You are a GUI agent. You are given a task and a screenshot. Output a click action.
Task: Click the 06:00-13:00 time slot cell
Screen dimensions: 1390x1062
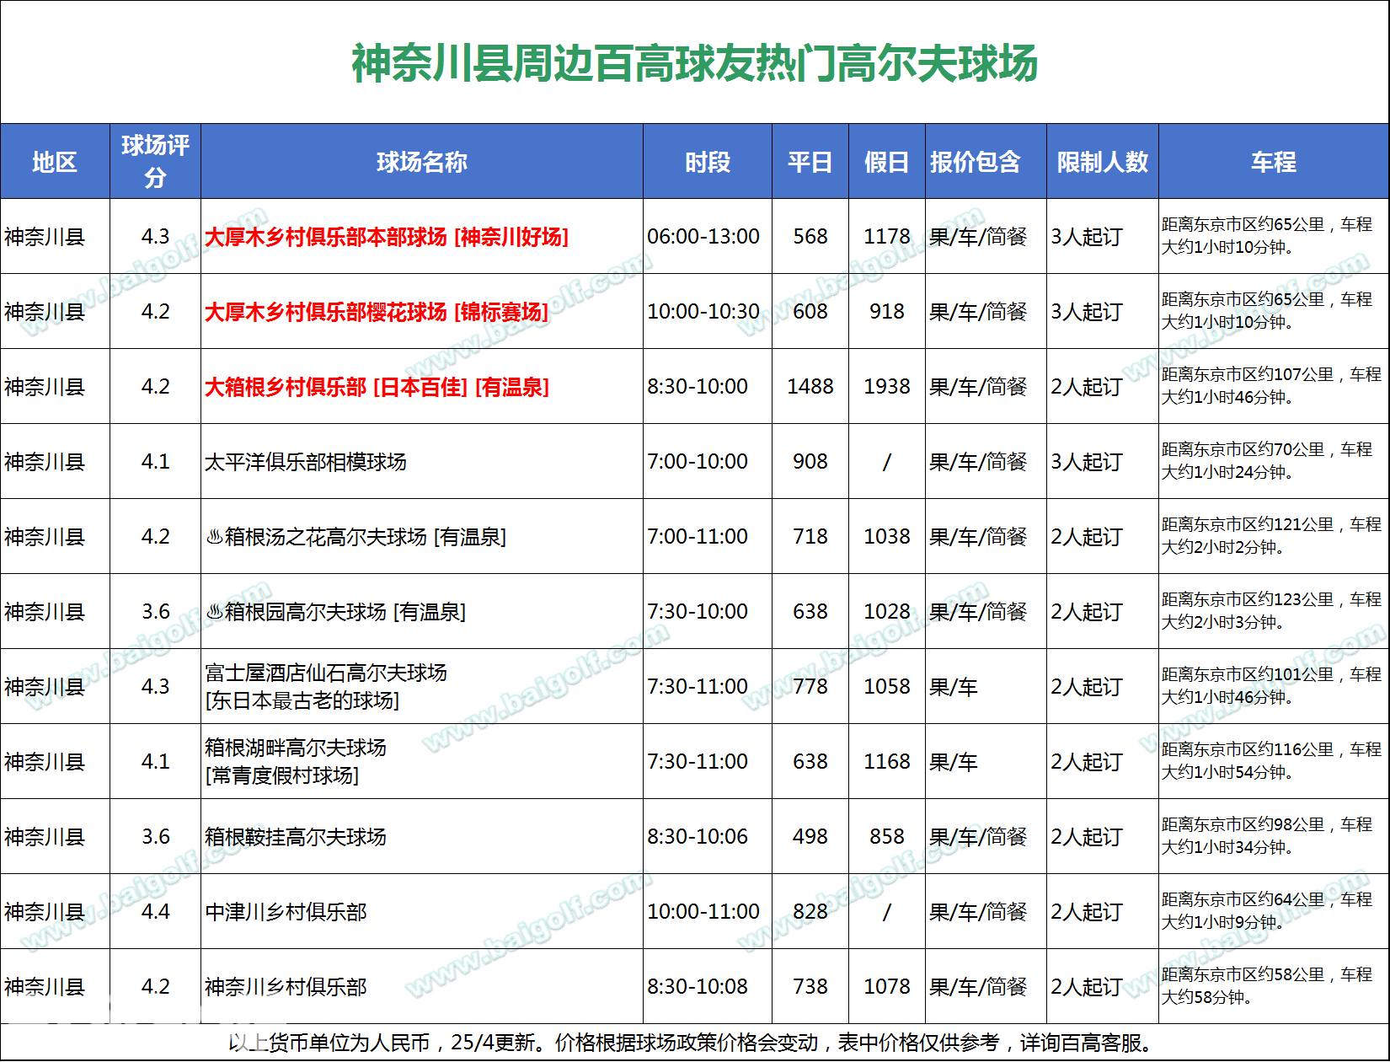[703, 237]
